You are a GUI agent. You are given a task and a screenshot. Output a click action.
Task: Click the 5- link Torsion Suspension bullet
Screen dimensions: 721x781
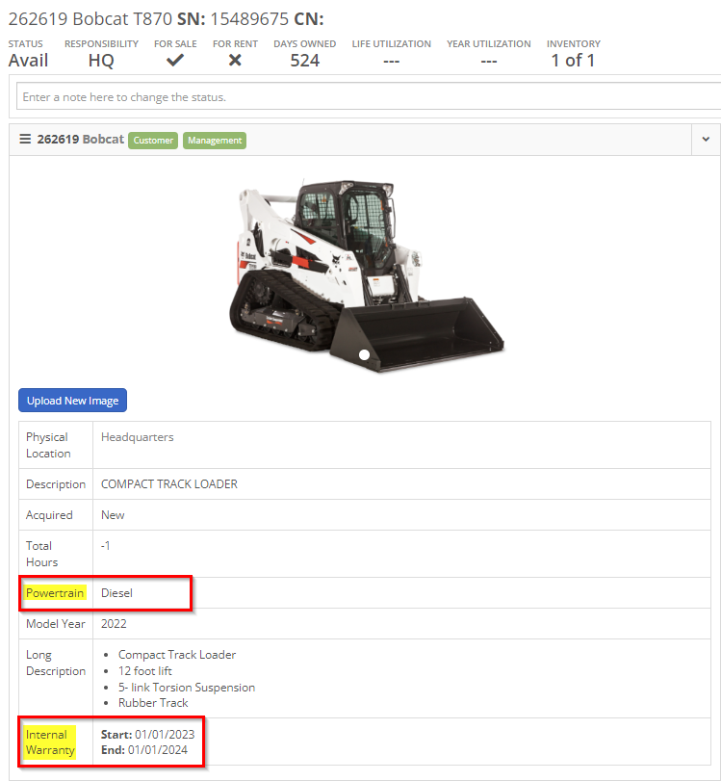pos(186,688)
